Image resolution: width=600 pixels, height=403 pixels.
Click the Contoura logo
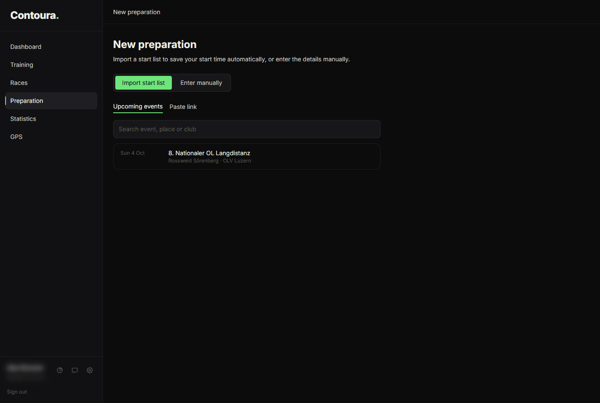(x=35, y=15)
